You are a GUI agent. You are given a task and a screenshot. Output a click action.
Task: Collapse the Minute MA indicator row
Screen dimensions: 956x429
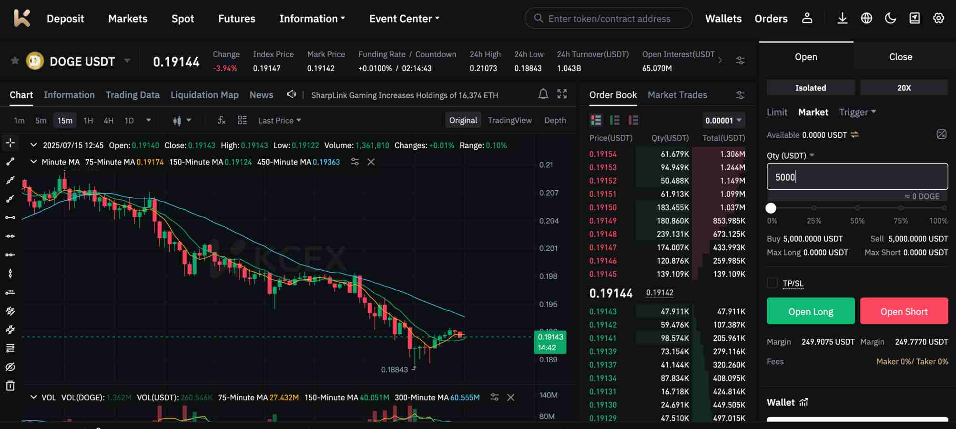pyautogui.click(x=33, y=162)
